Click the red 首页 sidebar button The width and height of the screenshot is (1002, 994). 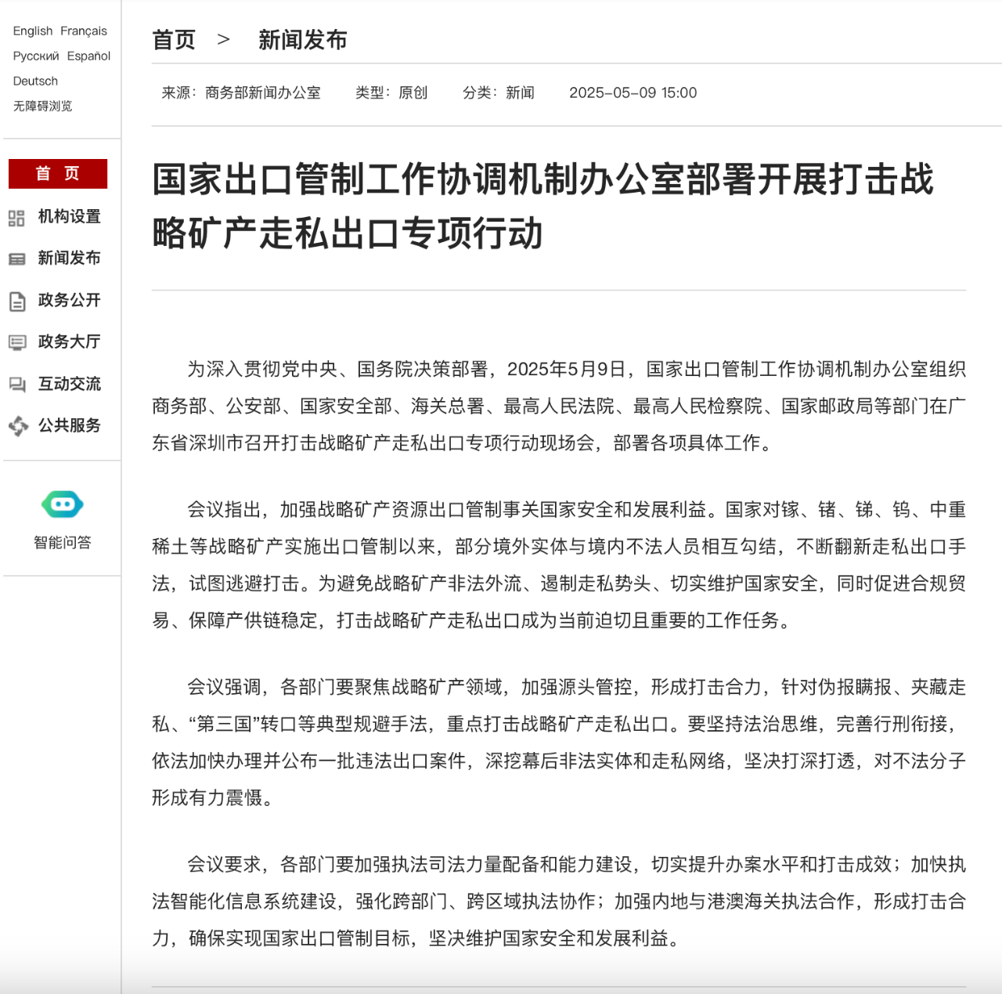(58, 174)
